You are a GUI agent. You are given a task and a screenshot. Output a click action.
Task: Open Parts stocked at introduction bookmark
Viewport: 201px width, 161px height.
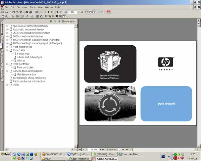coord(29,82)
